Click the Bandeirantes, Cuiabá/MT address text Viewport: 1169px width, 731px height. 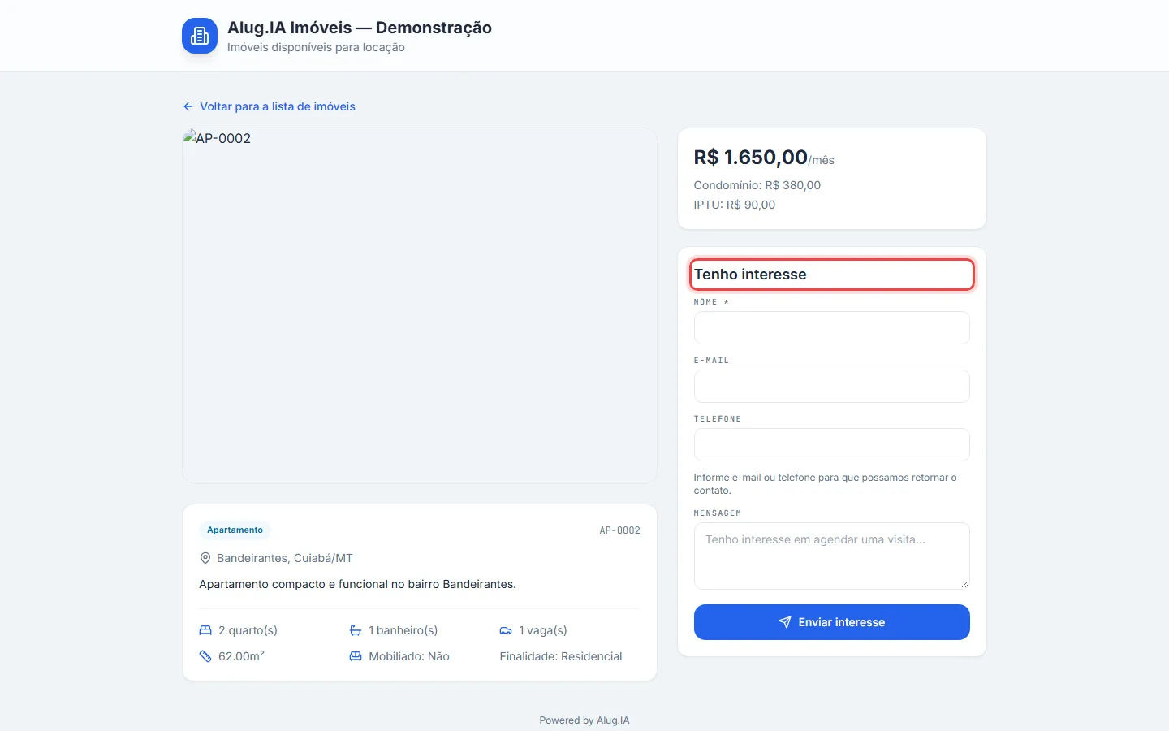tap(285, 558)
